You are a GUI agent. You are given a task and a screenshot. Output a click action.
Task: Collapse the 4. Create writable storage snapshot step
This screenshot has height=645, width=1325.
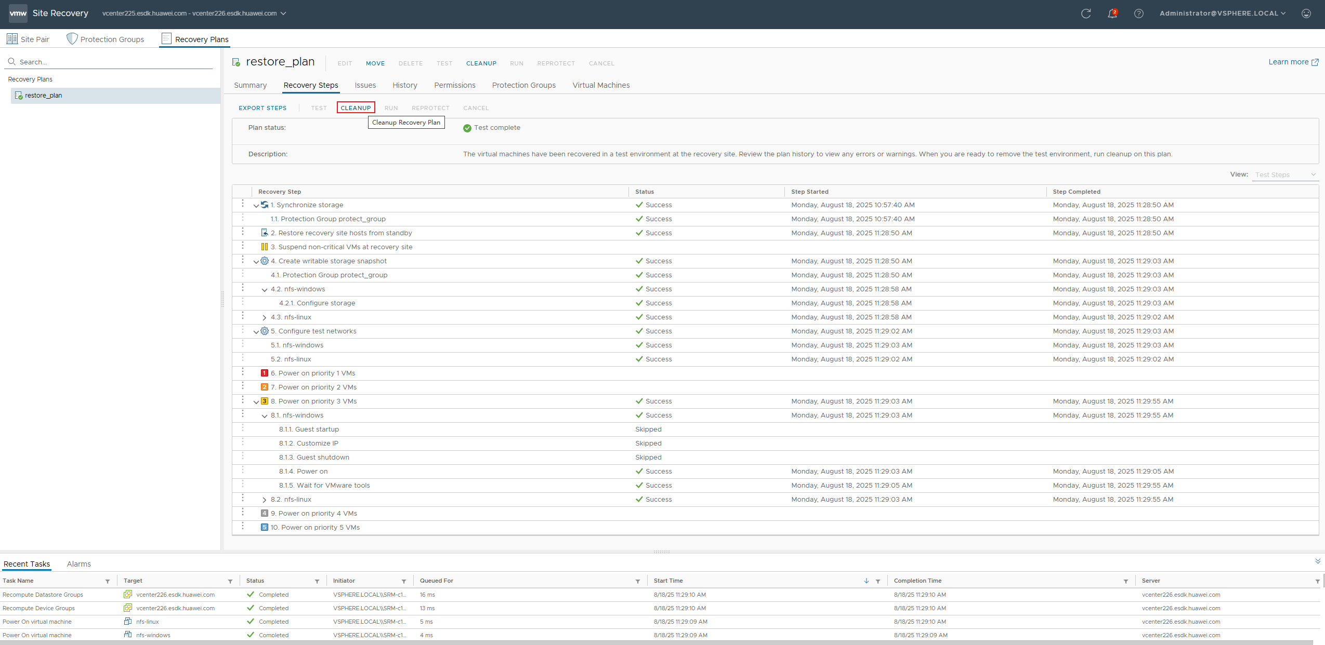256,262
